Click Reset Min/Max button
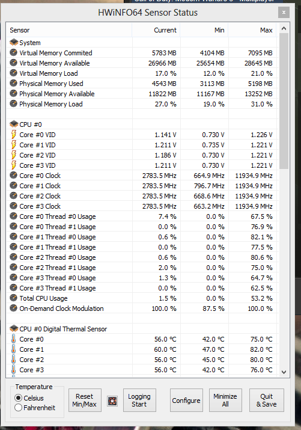This screenshot has width=301, height=430. coord(85,400)
